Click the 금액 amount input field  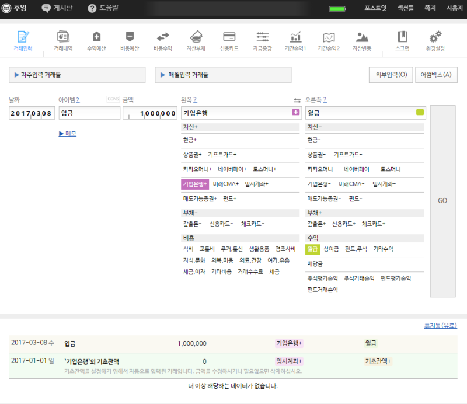pyautogui.click(x=150, y=113)
